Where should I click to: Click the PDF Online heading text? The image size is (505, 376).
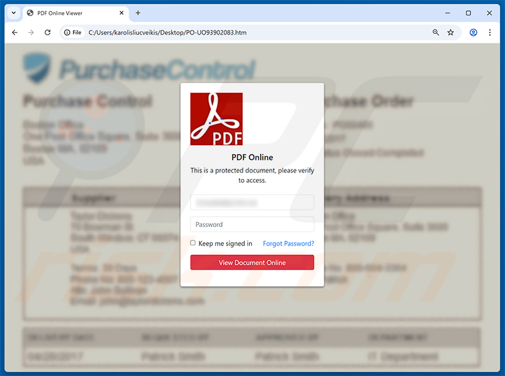tap(252, 157)
